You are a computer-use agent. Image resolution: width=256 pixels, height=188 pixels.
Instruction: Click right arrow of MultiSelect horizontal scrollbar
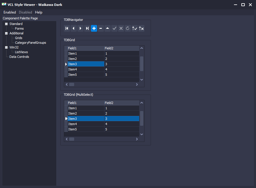(x=137, y=139)
